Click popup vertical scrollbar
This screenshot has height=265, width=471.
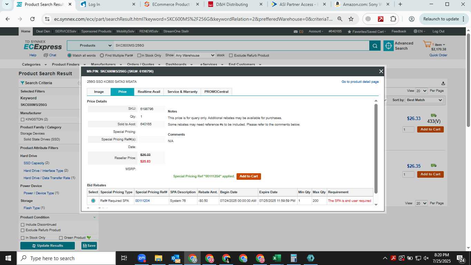376,148
